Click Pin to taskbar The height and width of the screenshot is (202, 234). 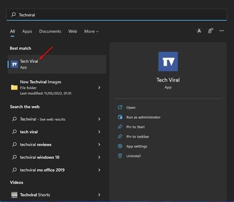click(138, 136)
